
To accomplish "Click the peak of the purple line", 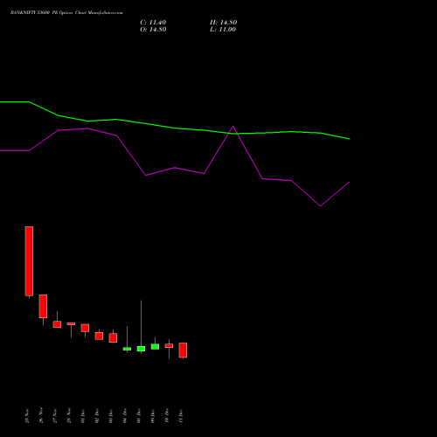I will 232,127.
